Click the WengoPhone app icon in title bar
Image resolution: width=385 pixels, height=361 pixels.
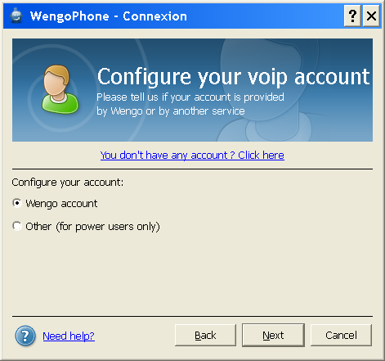point(16,16)
